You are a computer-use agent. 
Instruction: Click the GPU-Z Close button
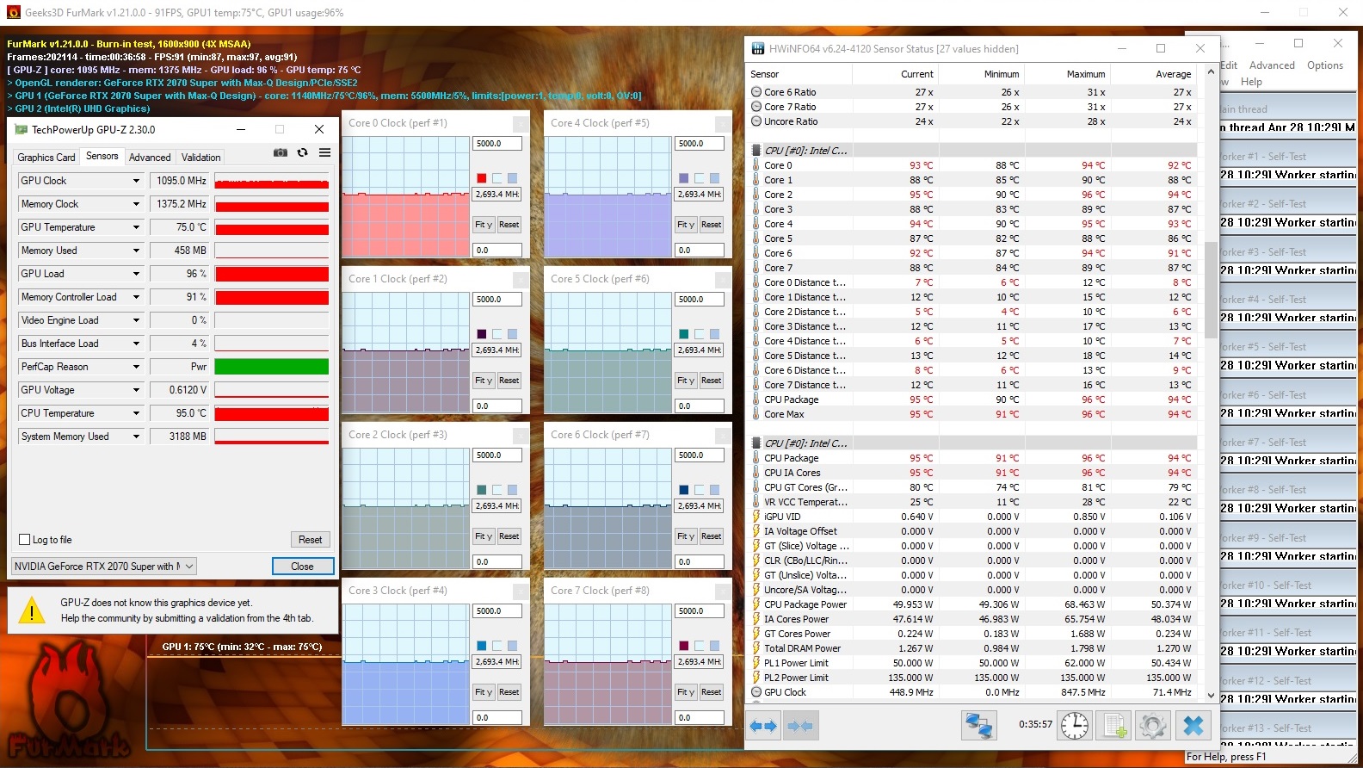[302, 567]
